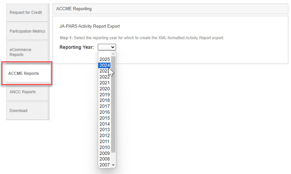Select year 2016 in dropdown list
Viewport: 291px width, 174px height.
click(104, 112)
